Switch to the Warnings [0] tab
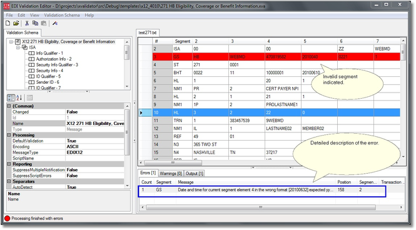 [171, 173]
